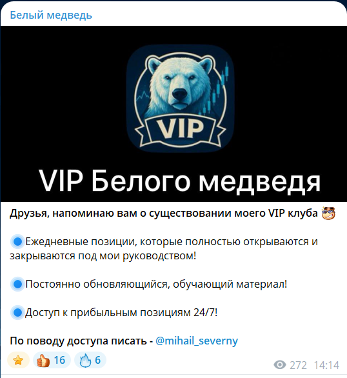Add a star reaction to the post
Screen dimensions: 347x378
pyautogui.click(x=18, y=360)
